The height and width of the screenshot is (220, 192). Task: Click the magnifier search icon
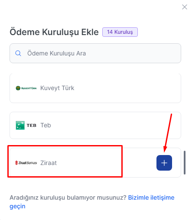18,53
